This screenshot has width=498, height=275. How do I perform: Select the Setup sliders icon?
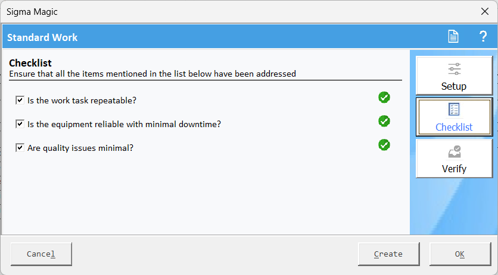[x=454, y=69]
